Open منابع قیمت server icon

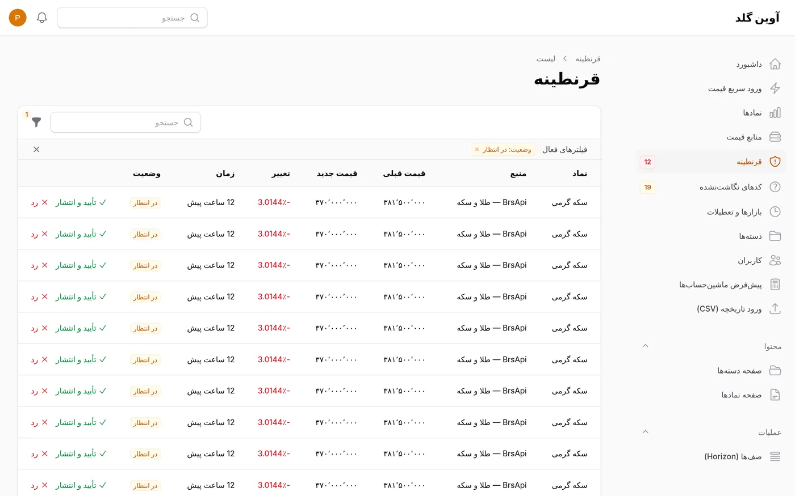(x=775, y=137)
